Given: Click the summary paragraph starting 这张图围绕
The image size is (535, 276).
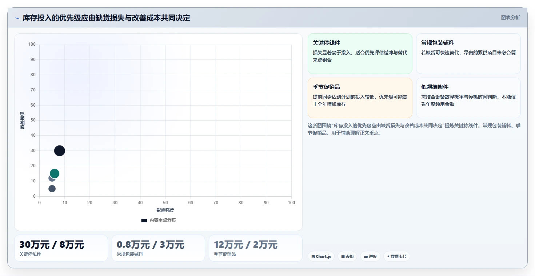Looking at the screenshot, I should coord(414,129).
